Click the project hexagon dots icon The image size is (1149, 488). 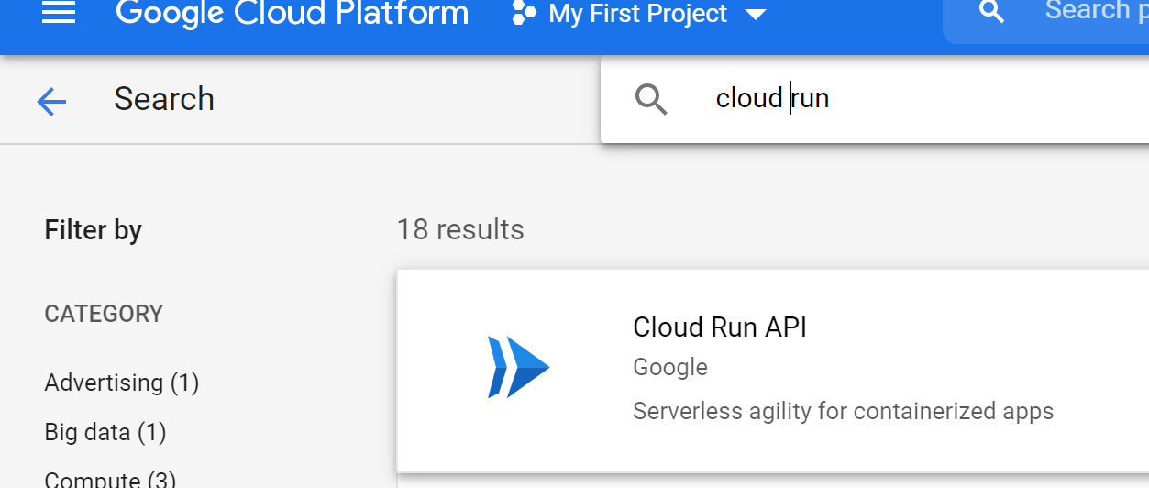[x=524, y=13]
